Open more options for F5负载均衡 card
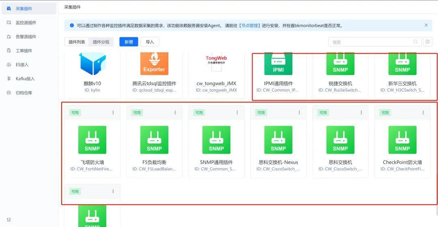438x227 pixels. (x=175, y=113)
